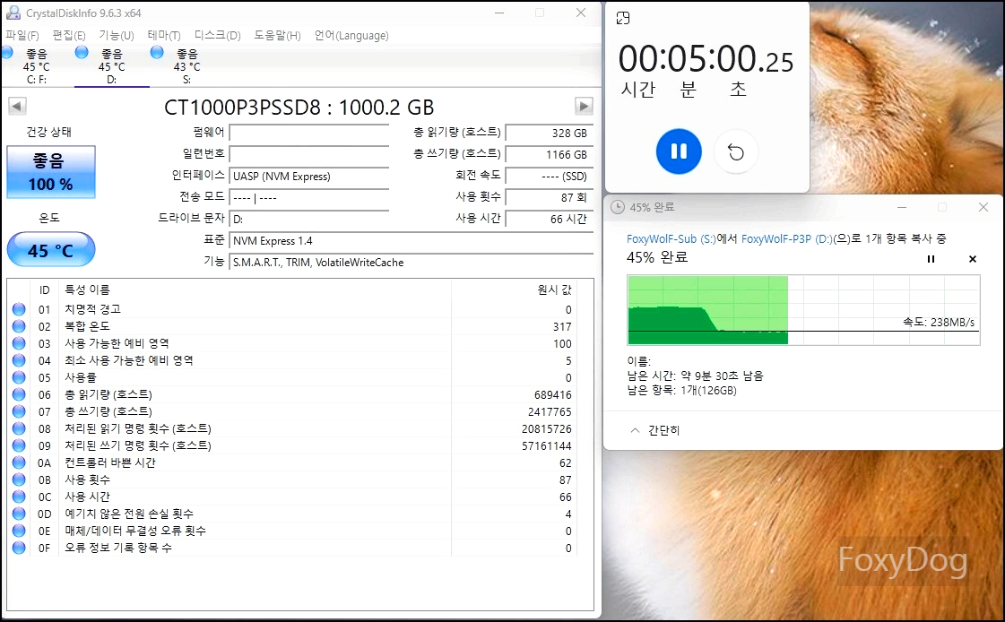Screen dimensions: 1005x622
Task: Click the 일련번호 serial number field
Action: pyautogui.click(x=309, y=154)
